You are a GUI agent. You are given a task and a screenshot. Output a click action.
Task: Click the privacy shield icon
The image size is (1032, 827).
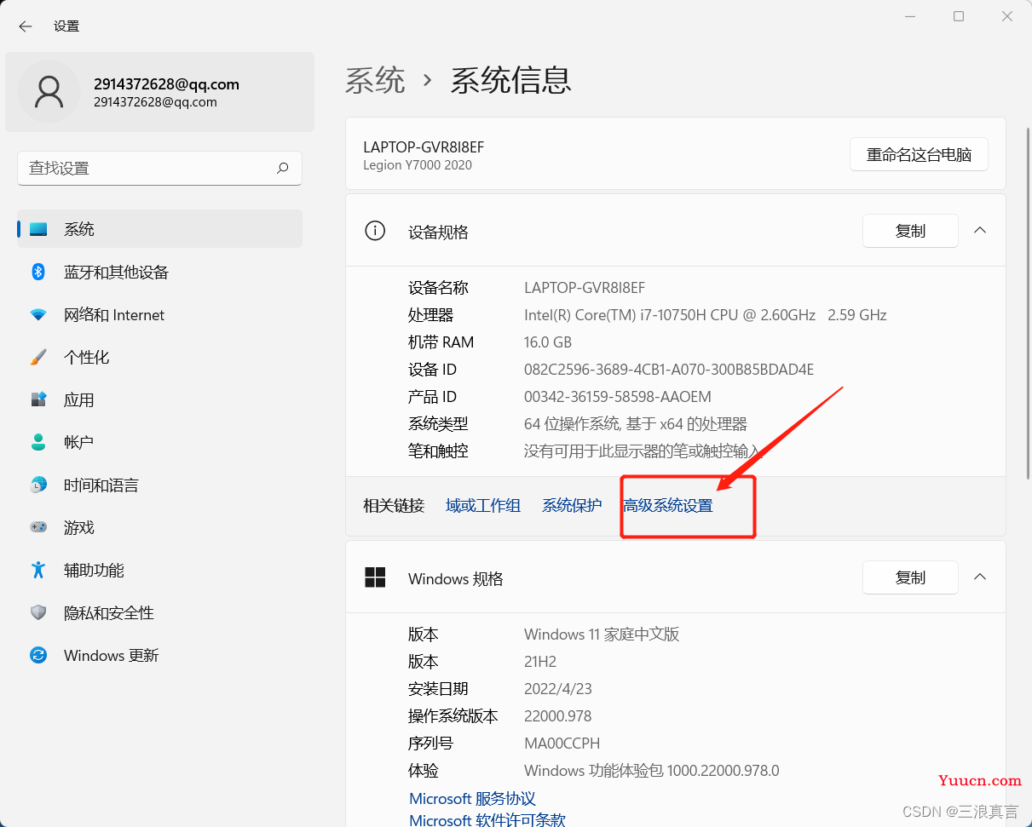(38, 612)
